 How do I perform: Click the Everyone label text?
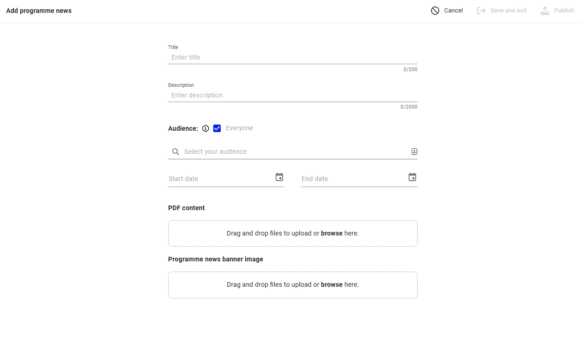point(239,128)
